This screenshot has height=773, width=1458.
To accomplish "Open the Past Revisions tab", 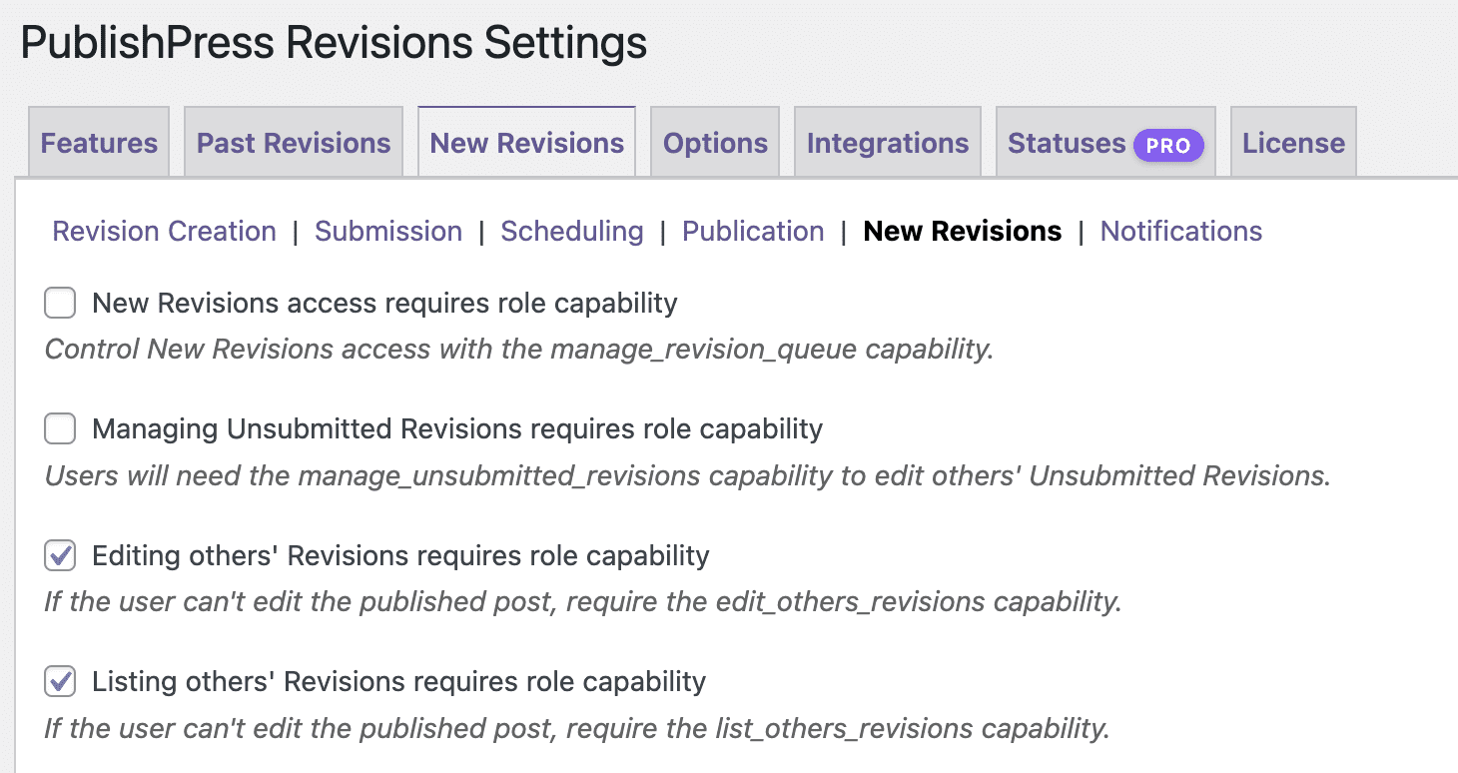I will tap(293, 143).
